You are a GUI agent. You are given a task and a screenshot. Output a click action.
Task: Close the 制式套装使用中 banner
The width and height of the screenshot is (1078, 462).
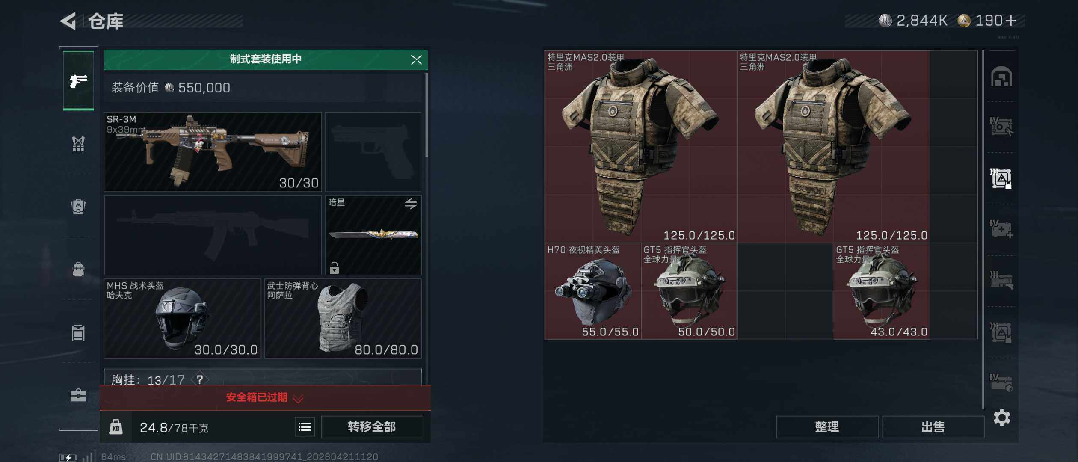tap(416, 59)
